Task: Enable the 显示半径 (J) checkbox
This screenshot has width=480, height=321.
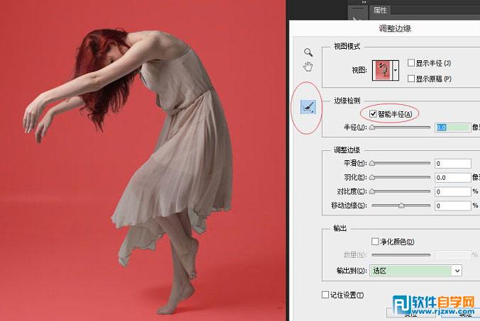Action: (x=411, y=63)
